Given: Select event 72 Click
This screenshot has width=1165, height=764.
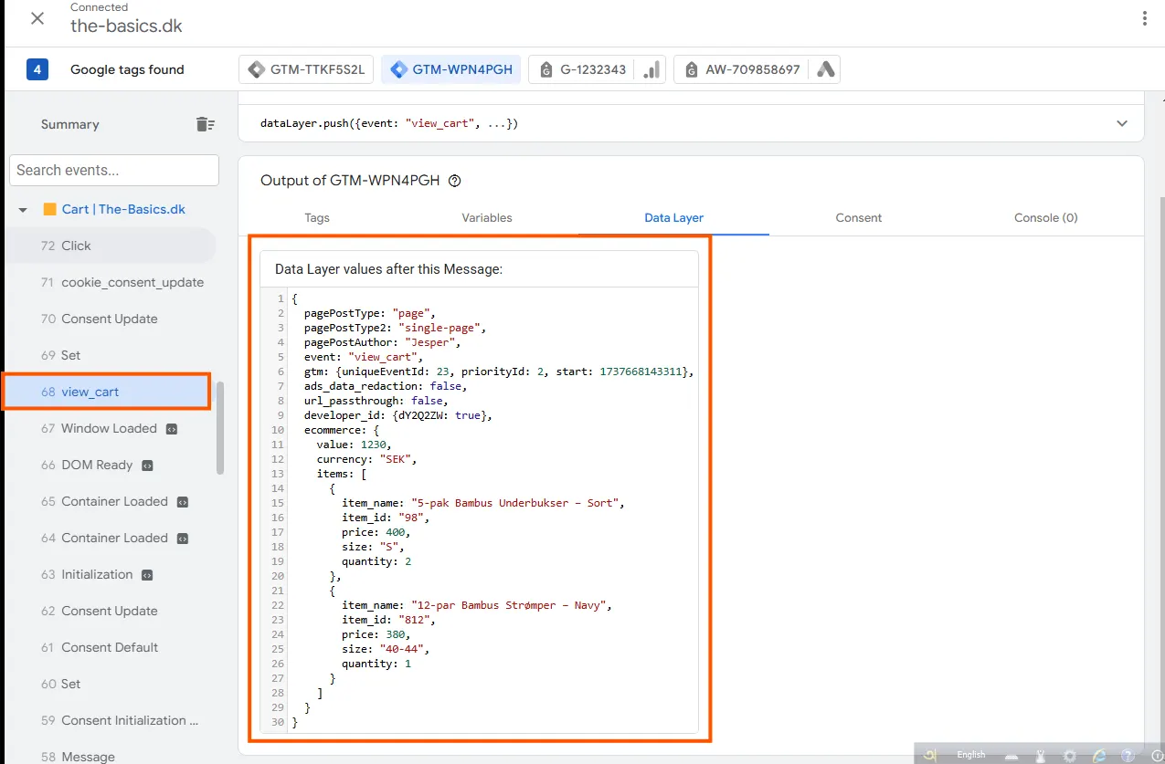Looking at the screenshot, I should click(111, 246).
